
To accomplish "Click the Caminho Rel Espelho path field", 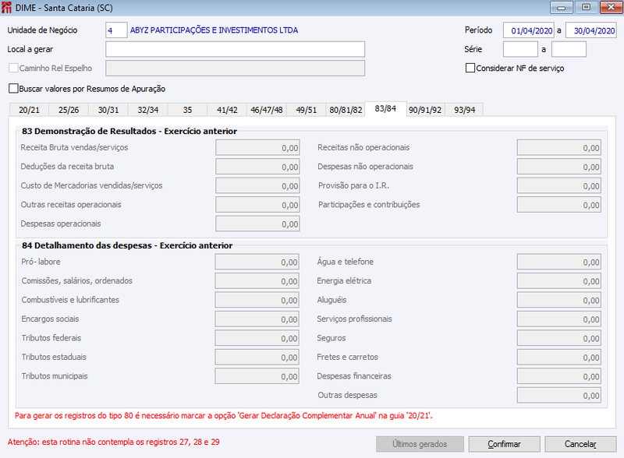I will click(236, 68).
